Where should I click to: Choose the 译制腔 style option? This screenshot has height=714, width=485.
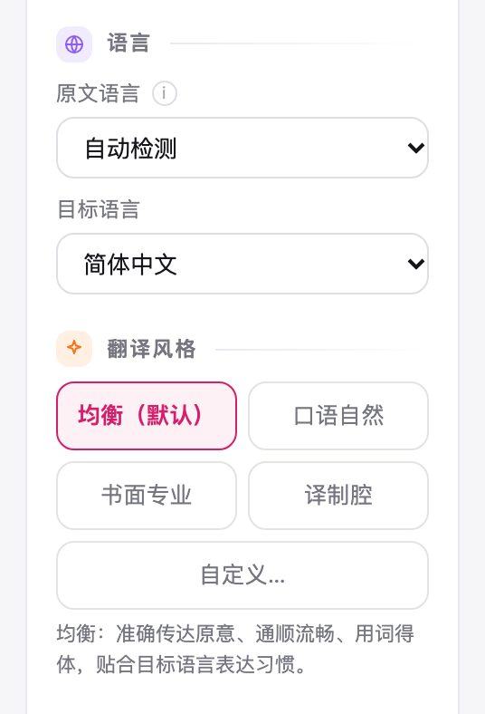click(338, 496)
